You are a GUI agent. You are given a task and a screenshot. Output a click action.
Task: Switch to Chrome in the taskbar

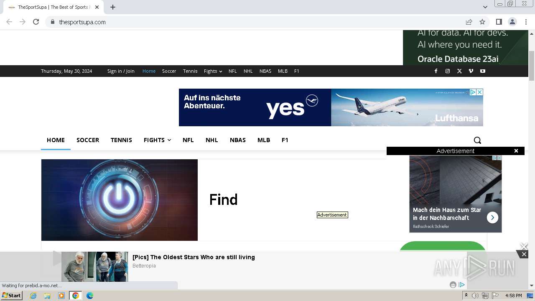pos(76,296)
